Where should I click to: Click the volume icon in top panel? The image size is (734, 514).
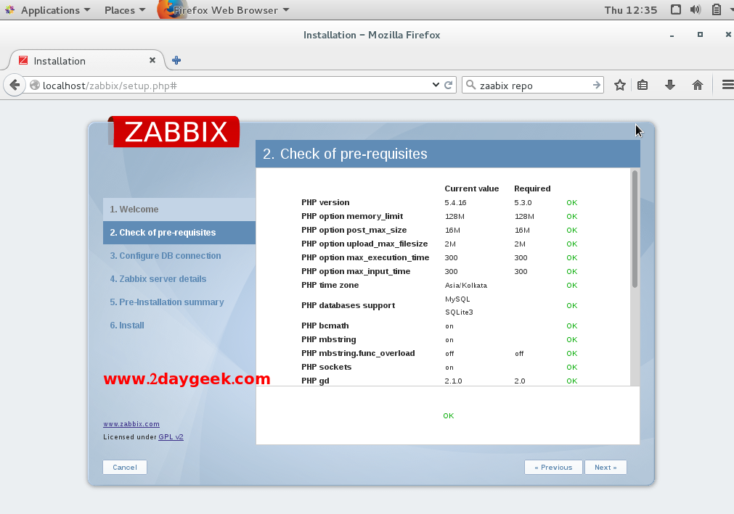(x=696, y=10)
